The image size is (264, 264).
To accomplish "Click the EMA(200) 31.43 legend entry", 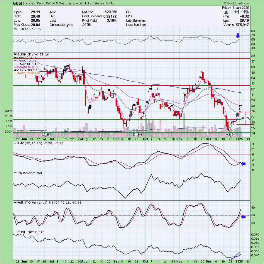I will (x=26, y=64).
